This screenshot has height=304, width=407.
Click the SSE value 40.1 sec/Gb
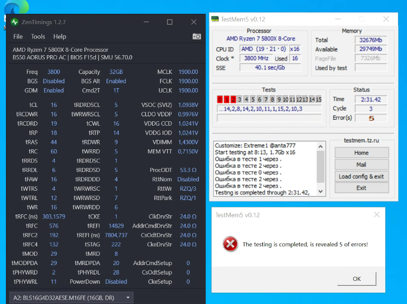click(x=270, y=68)
